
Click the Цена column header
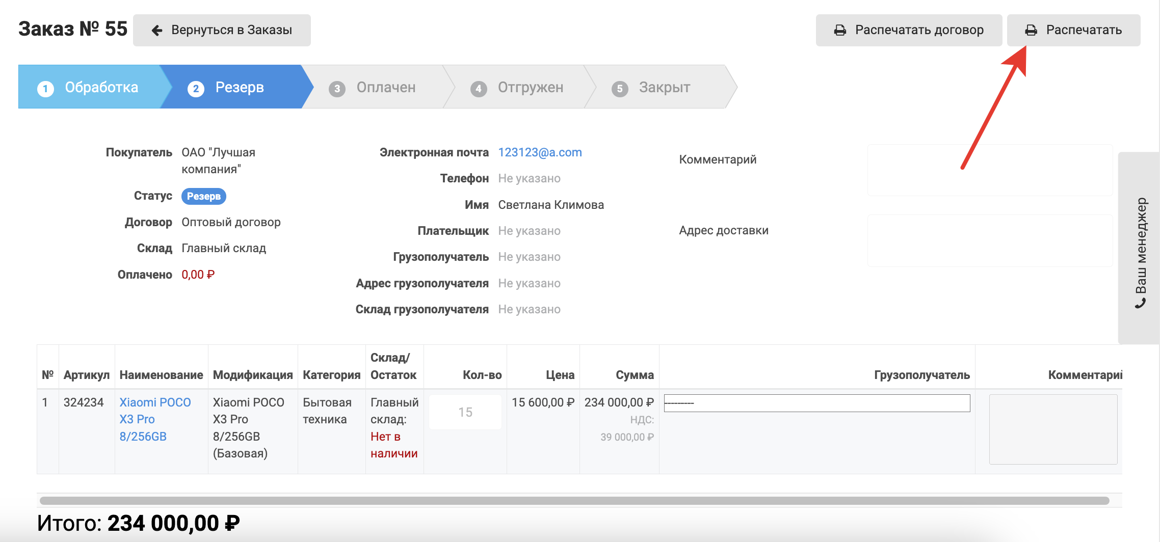click(x=560, y=375)
